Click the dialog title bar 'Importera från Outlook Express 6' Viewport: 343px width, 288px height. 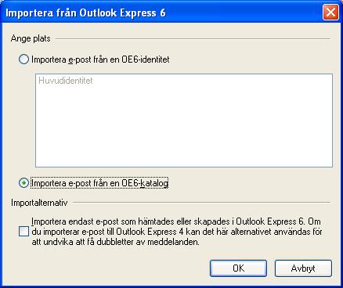click(85, 13)
